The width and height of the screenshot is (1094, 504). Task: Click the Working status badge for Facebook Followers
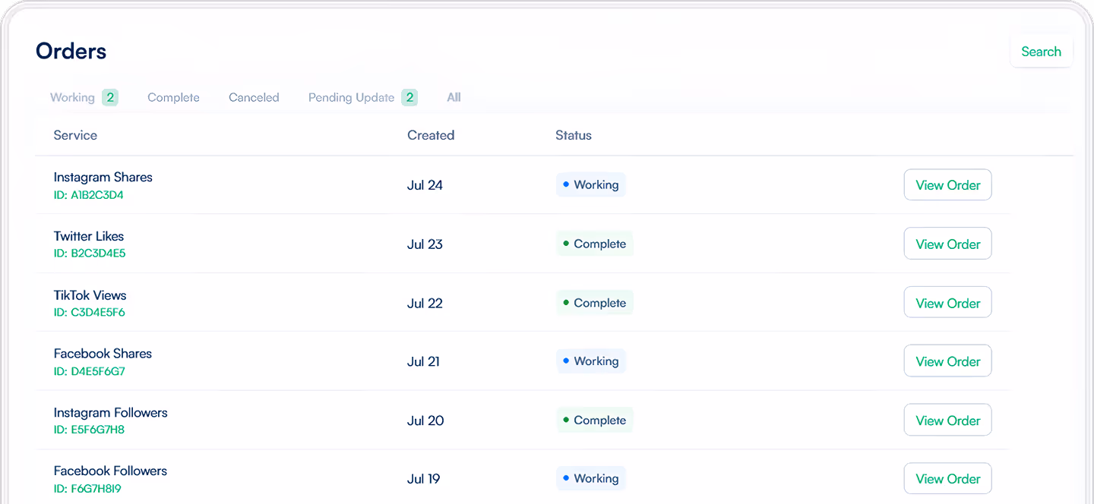pyautogui.click(x=590, y=479)
